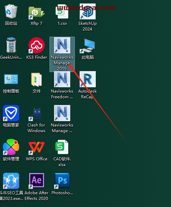Launch the Xftp 7 shortcut
171x207 pixels.
36,12
